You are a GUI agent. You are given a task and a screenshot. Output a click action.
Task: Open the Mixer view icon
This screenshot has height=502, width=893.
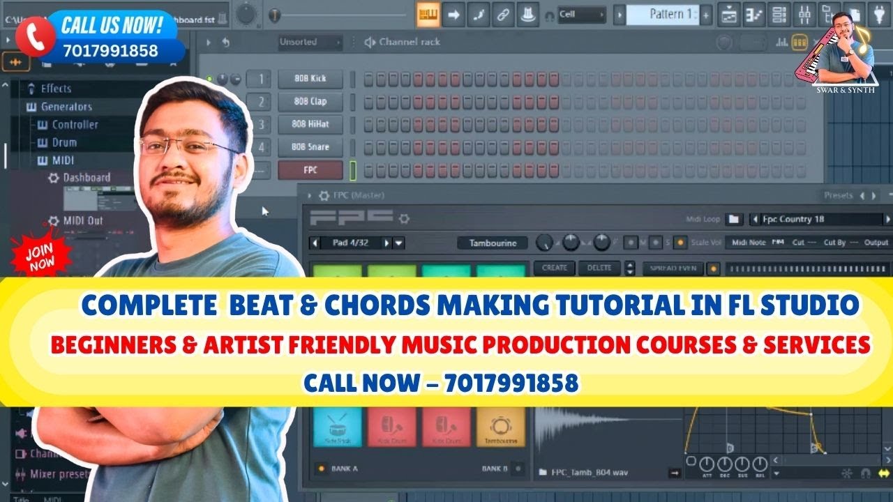click(804, 14)
